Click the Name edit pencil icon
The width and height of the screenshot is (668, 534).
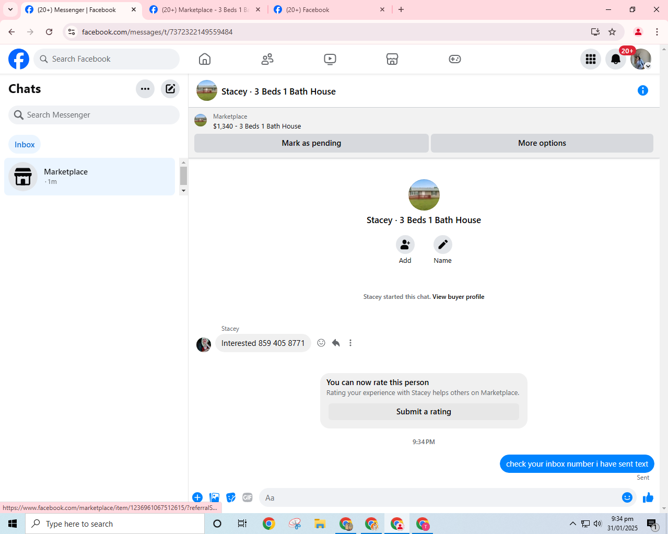[443, 245]
